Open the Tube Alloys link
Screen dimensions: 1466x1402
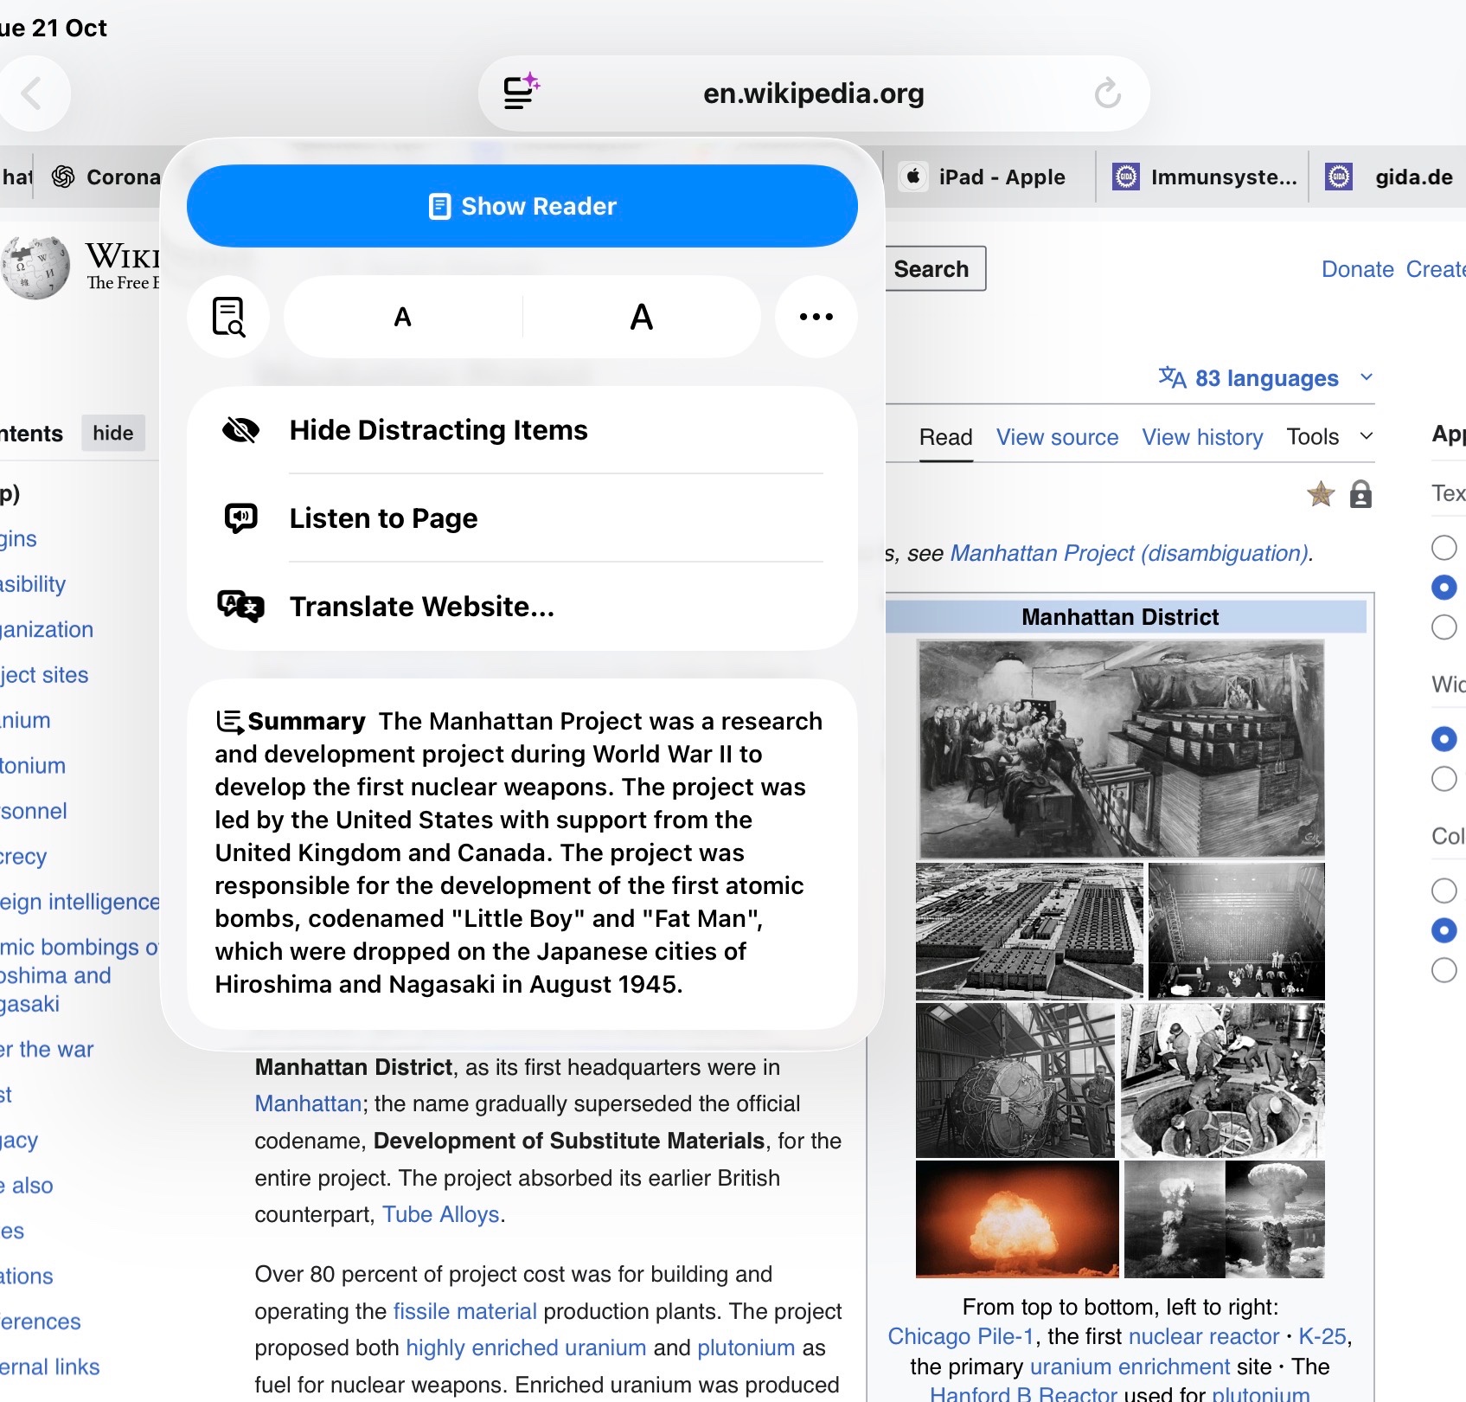[x=441, y=1214]
